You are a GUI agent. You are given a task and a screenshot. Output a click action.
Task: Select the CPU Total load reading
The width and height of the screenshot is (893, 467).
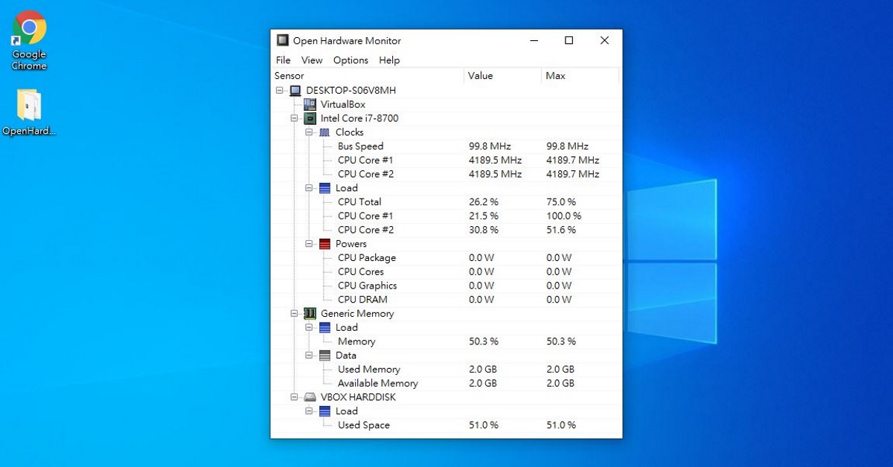(359, 202)
